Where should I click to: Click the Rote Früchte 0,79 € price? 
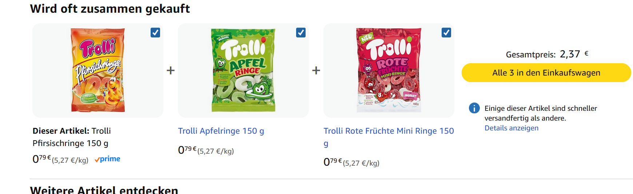coord(333,162)
